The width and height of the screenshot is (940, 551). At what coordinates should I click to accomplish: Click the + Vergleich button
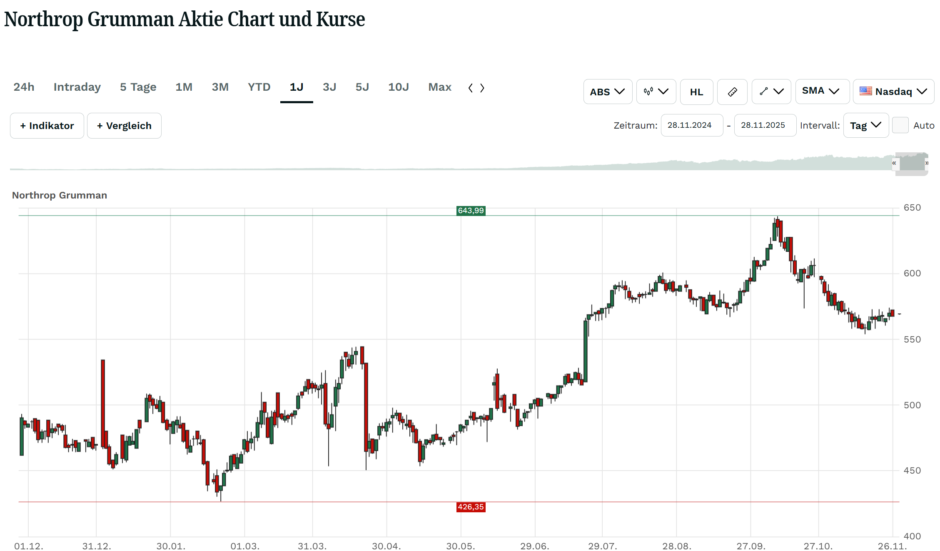[x=124, y=126]
